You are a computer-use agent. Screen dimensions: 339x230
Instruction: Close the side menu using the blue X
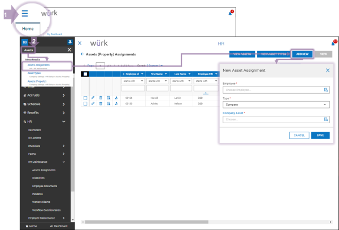tap(80, 43)
